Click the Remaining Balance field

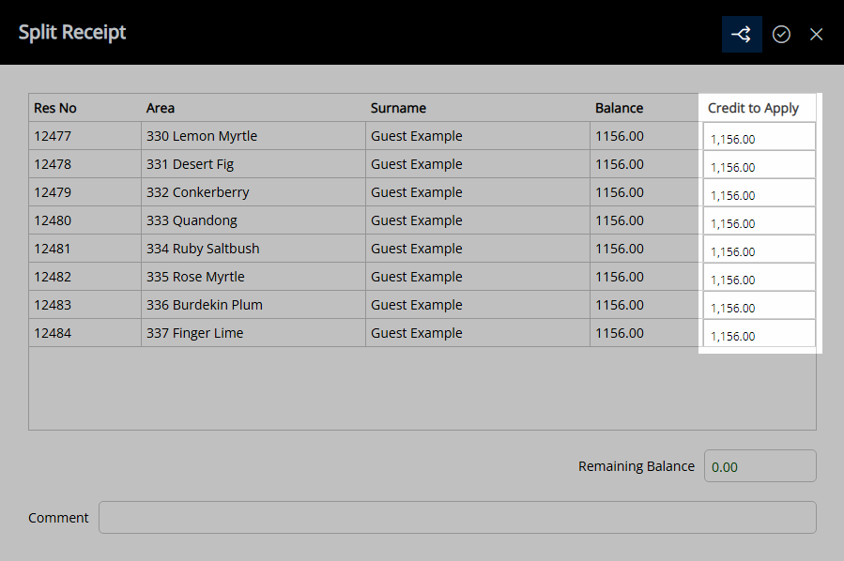[760, 466]
